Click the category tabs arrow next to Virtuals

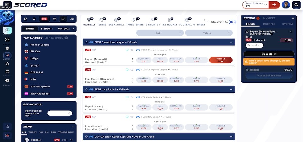[x=73, y=29]
